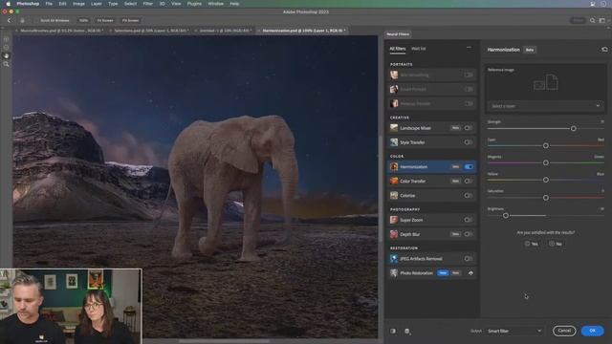Click the Fill Screen button

[x=130, y=20]
